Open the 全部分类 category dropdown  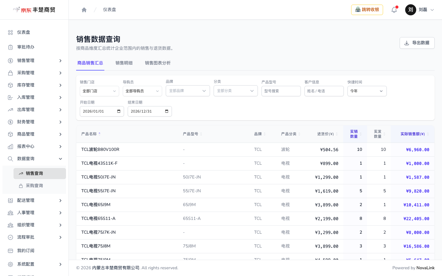(236, 91)
